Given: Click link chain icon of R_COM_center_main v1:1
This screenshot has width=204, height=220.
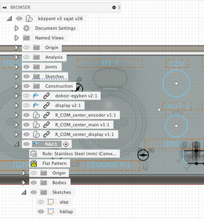Looking at the screenshot, I should (x=47, y=125).
